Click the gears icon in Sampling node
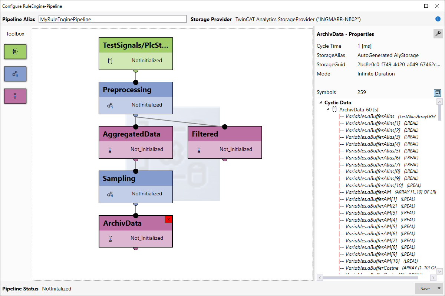 point(110,194)
